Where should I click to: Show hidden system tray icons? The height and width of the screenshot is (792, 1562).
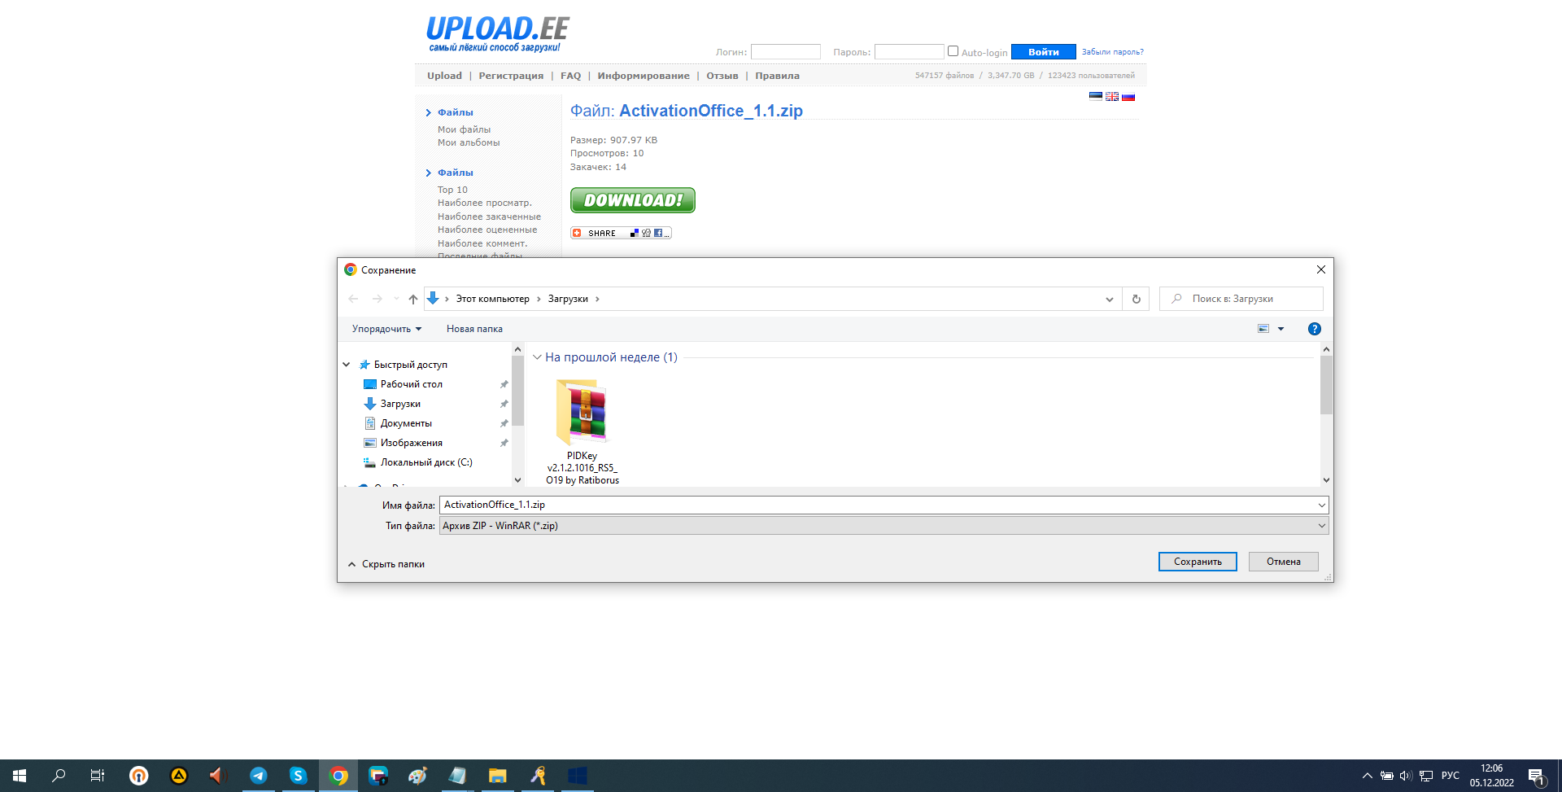1368,776
